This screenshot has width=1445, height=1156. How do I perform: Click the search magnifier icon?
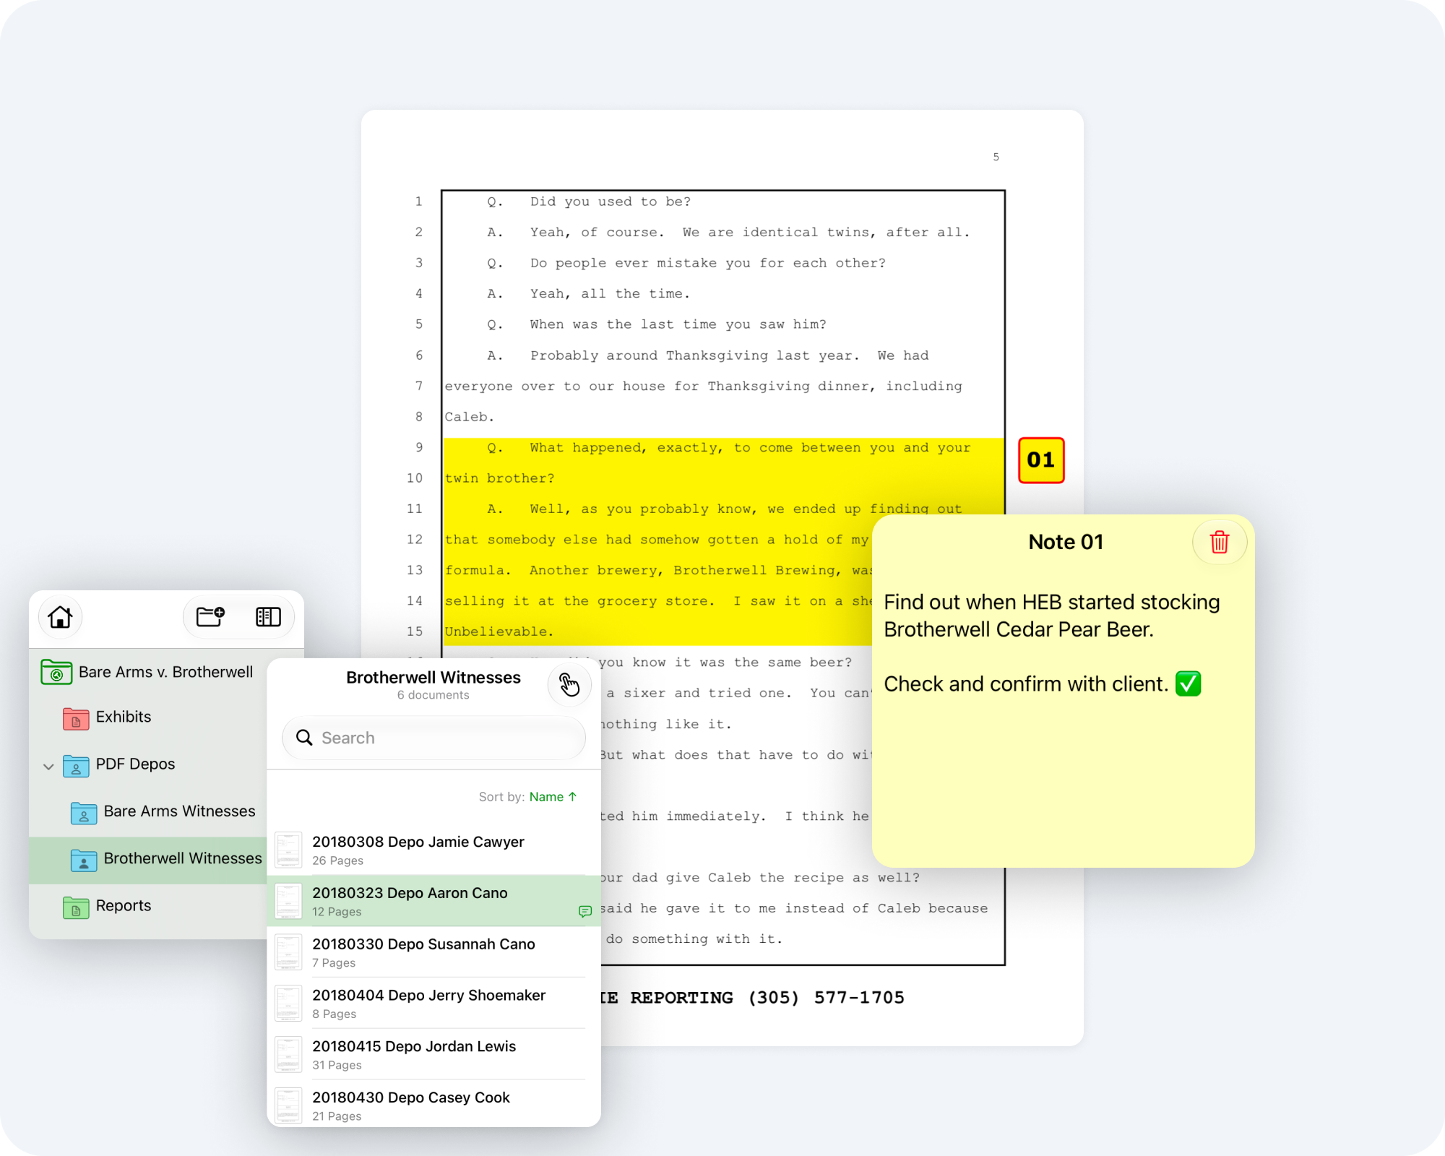tap(305, 738)
